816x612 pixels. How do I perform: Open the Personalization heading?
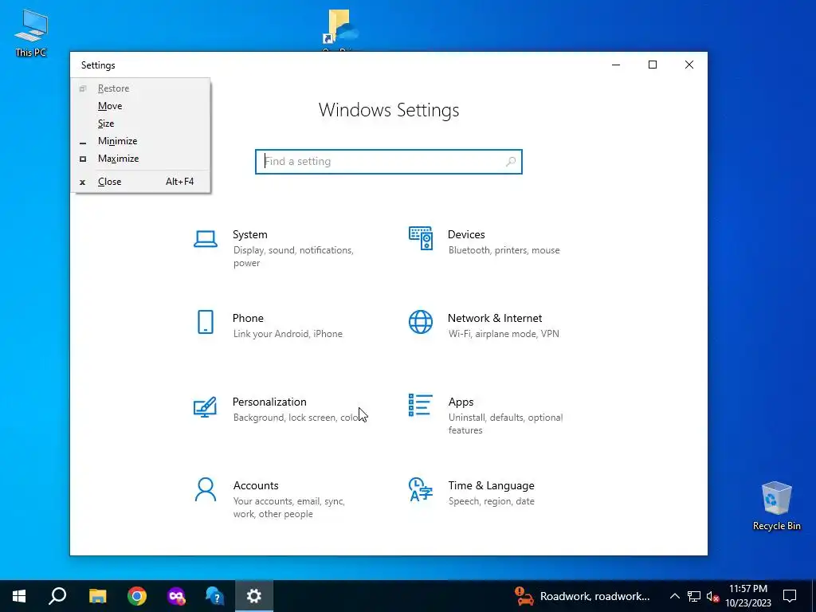tap(269, 402)
